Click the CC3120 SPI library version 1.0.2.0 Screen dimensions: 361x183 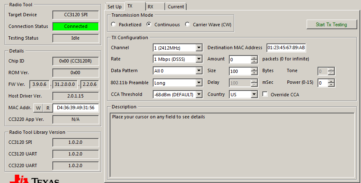(x=76, y=143)
